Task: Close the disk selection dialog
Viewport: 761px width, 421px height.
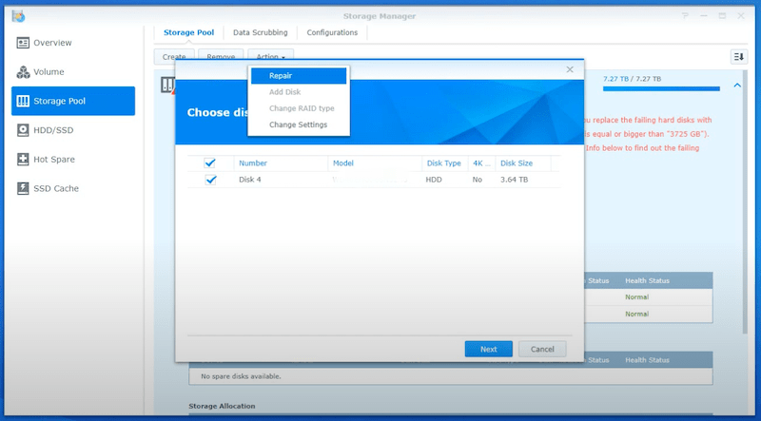Action: 570,69
